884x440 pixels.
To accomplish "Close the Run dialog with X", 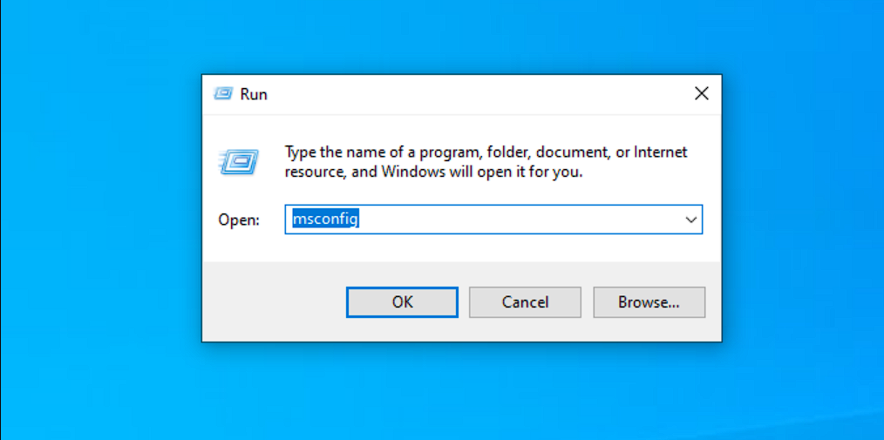I will click(701, 94).
